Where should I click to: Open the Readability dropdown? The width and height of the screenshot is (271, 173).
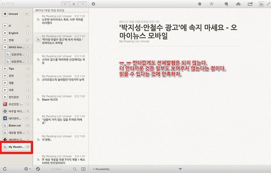coord(101,169)
